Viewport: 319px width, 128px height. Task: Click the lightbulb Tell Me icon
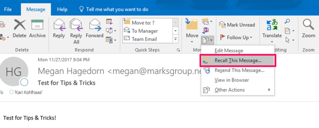click(x=81, y=9)
